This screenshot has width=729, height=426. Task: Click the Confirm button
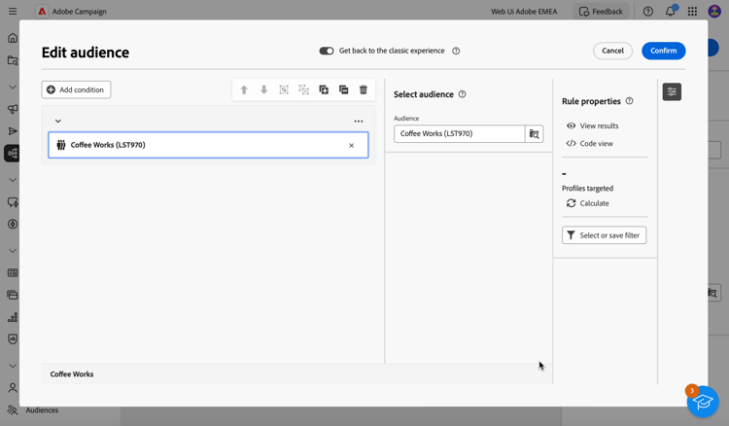click(663, 51)
